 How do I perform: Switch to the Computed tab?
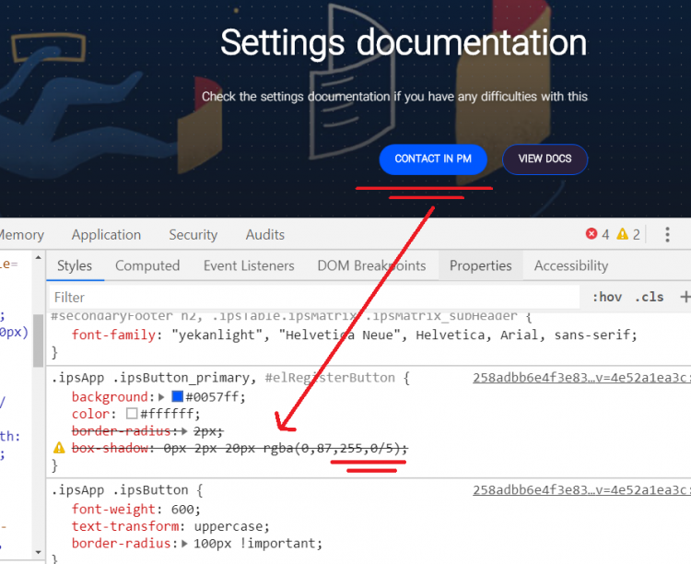[x=147, y=265]
